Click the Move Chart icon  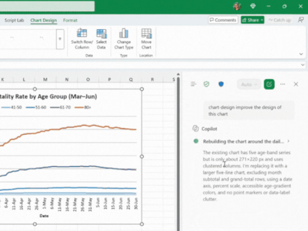click(x=147, y=33)
